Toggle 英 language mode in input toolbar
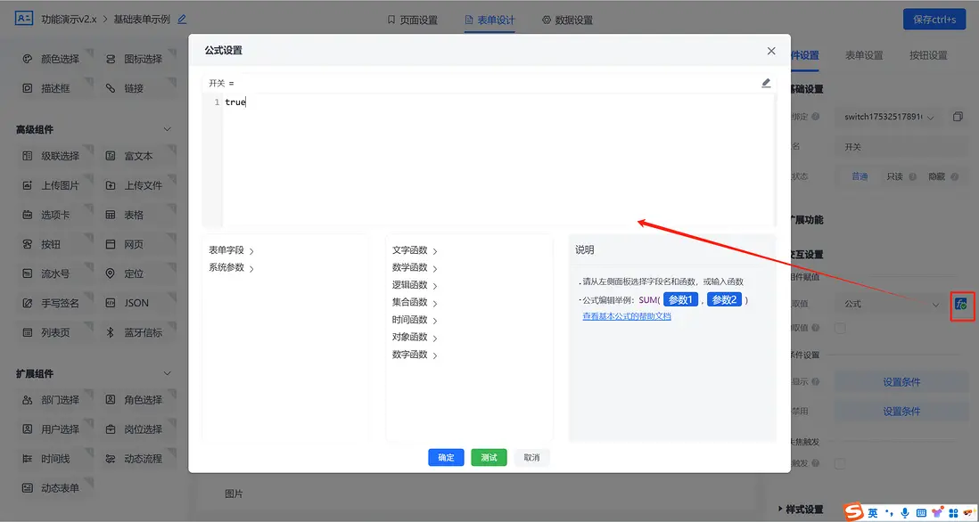 coord(873,512)
